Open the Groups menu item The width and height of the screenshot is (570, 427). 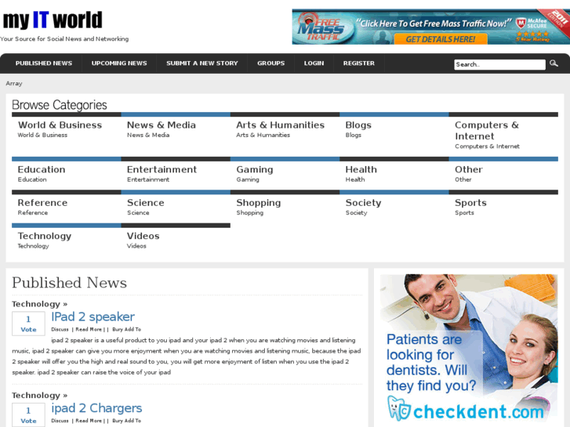click(270, 63)
